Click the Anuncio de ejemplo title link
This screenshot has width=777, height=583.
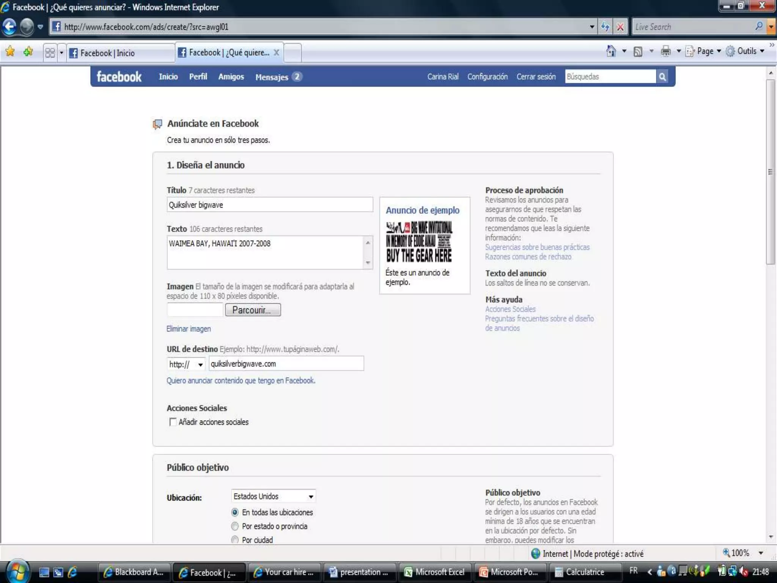[x=422, y=210]
